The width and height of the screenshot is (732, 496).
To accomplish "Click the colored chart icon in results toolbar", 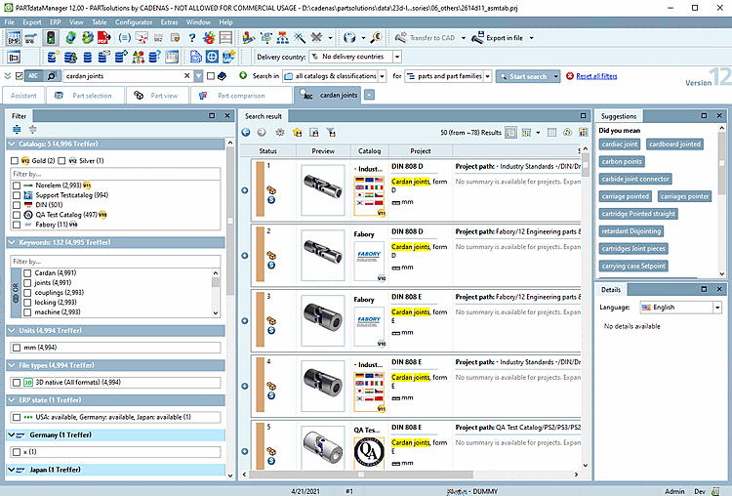I will click(583, 133).
